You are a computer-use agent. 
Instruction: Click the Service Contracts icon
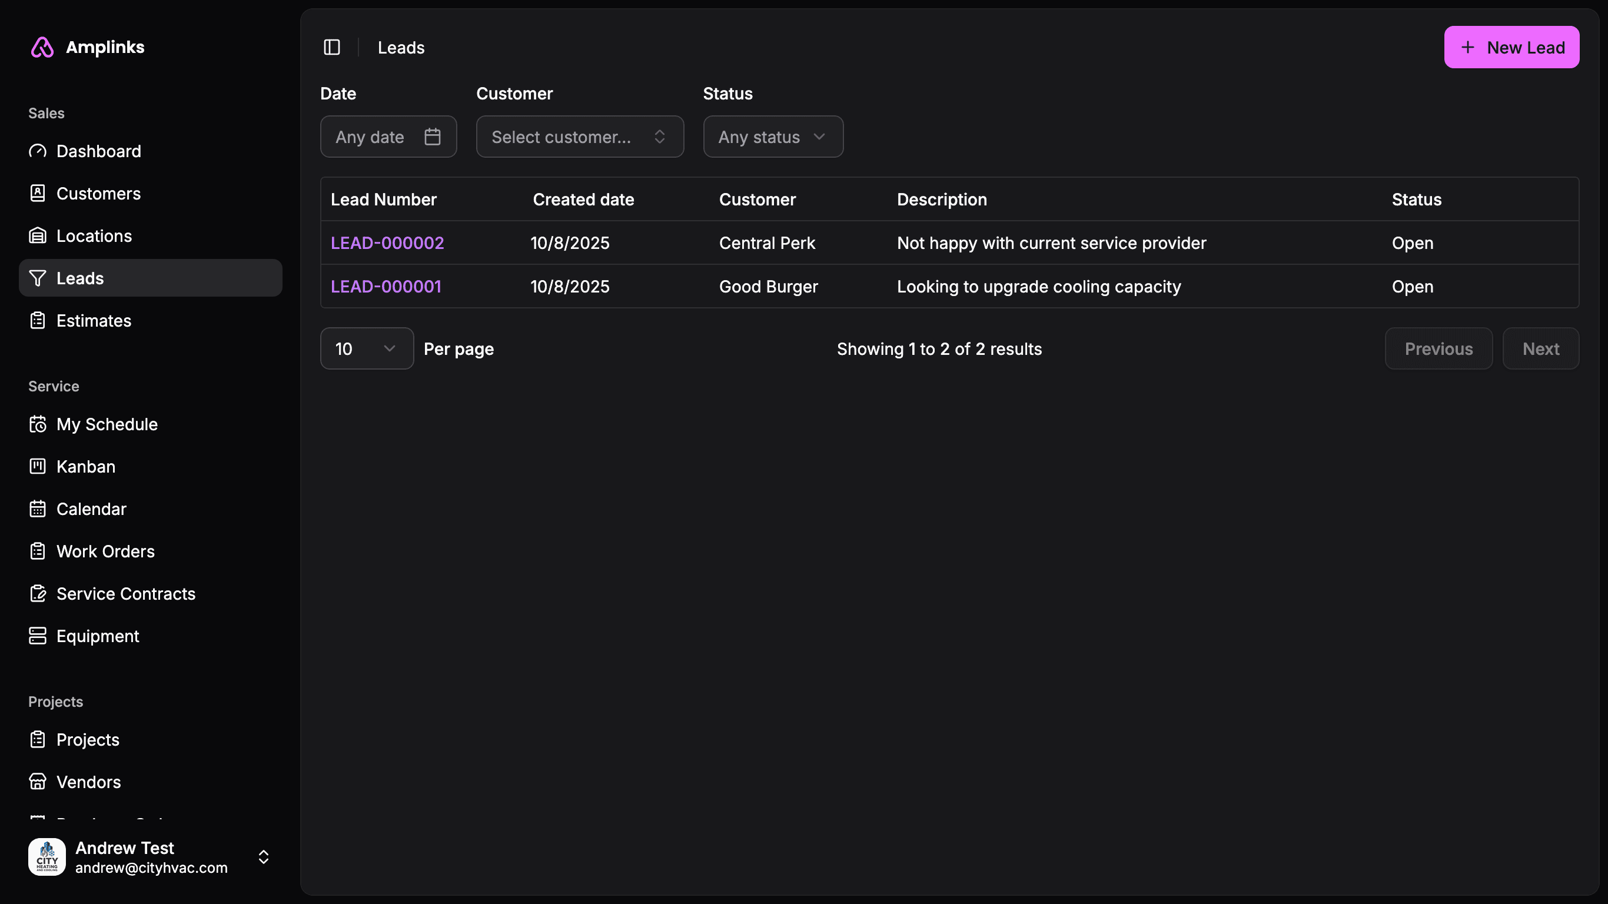tap(38, 594)
